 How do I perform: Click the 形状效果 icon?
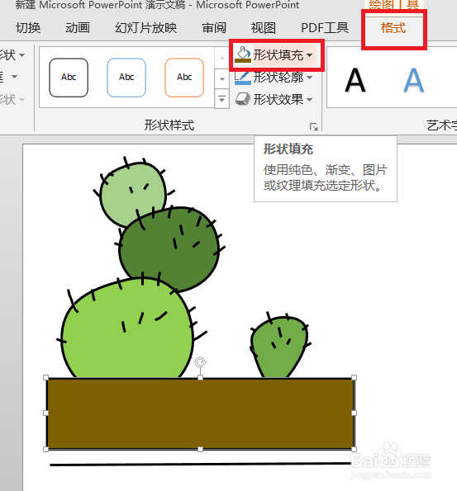[x=242, y=99]
